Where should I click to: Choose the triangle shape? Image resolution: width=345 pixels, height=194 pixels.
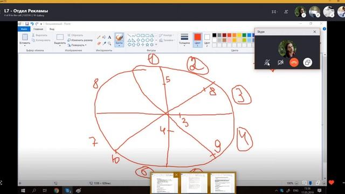click(129, 40)
